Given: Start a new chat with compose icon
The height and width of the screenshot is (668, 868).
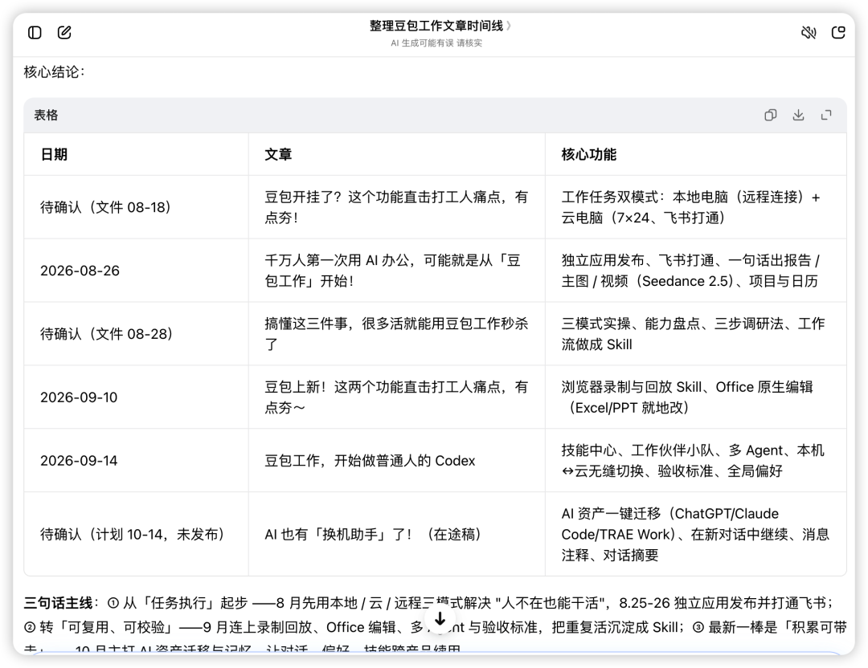Looking at the screenshot, I should tap(64, 33).
